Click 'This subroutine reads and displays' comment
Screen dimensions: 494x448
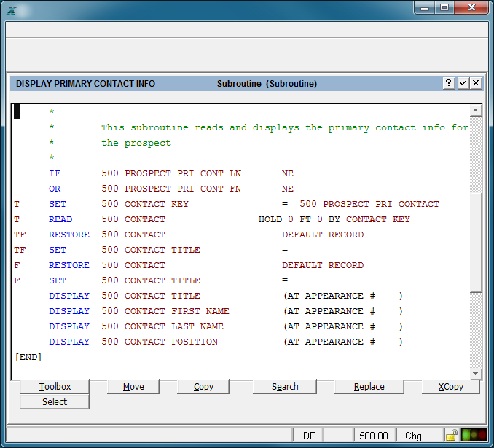point(200,127)
